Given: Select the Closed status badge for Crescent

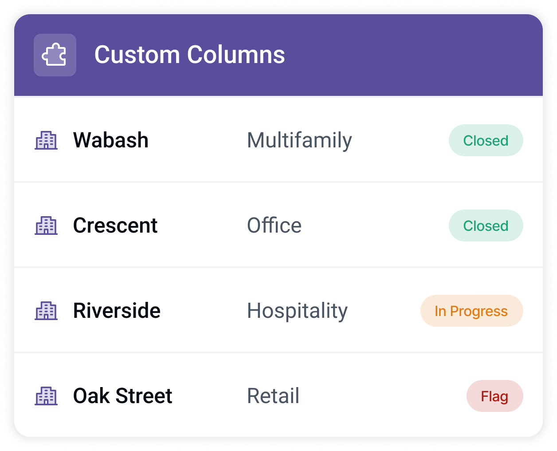Looking at the screenshot, I should tap(486, 225).
